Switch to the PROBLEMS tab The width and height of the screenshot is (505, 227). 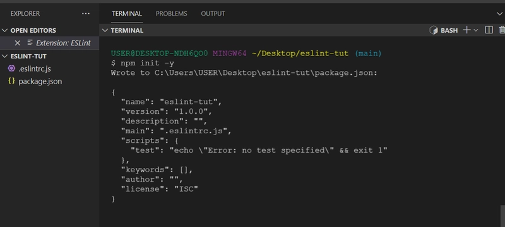pyautogui.click(x=171, y=14)
